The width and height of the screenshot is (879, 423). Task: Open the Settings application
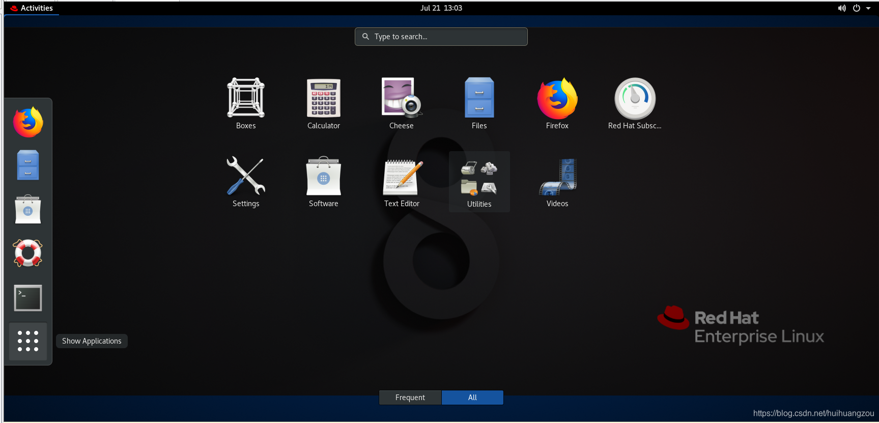click(246, 182)
